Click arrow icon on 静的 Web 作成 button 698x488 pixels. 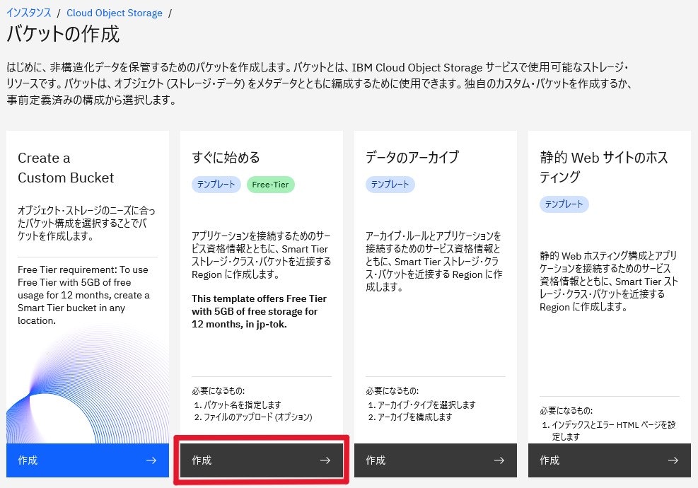(673, 460)
